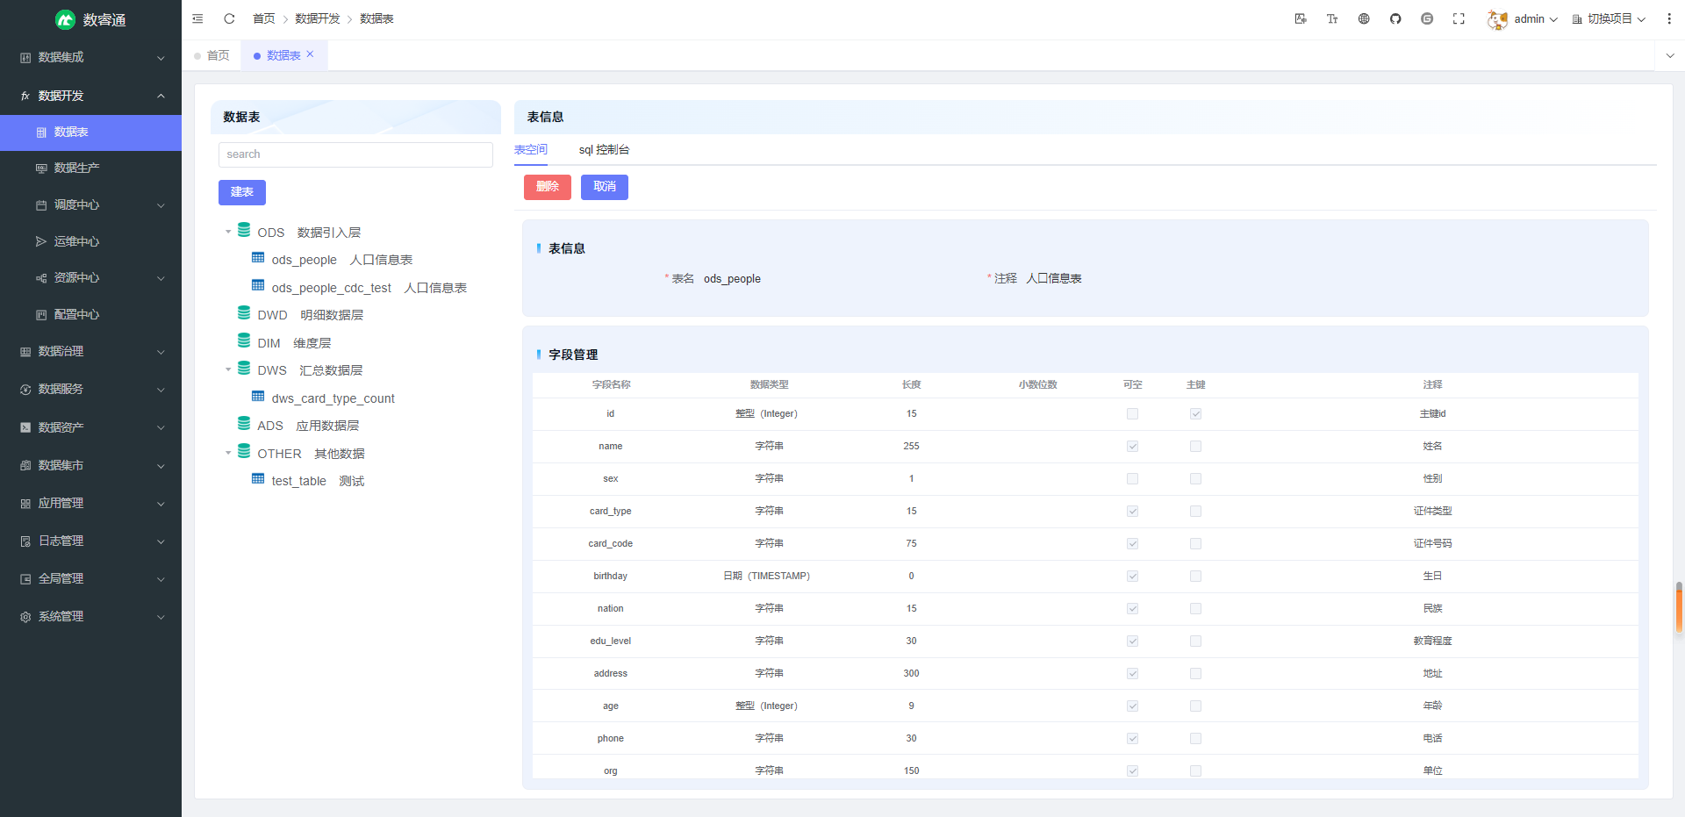Toggle the sidebar collapse hamburger icon
The width and height of the screenshot is (1685, 817).
pyautogui.click(x=197, y=18)
